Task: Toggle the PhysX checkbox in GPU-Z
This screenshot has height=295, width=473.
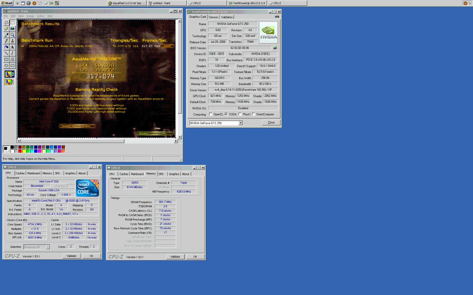Action: click(x=240, y=114)
